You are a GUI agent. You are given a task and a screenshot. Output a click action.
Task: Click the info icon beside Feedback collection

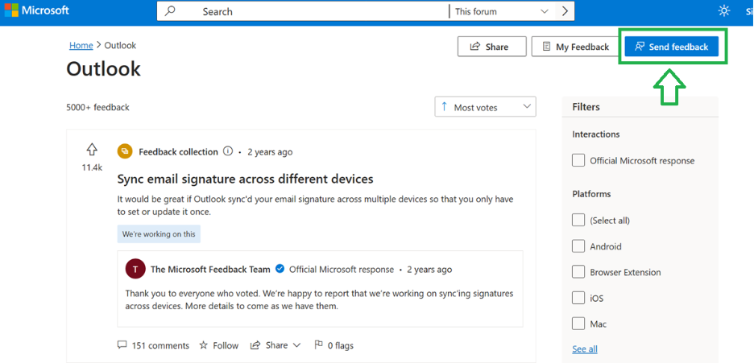[228, 151]
